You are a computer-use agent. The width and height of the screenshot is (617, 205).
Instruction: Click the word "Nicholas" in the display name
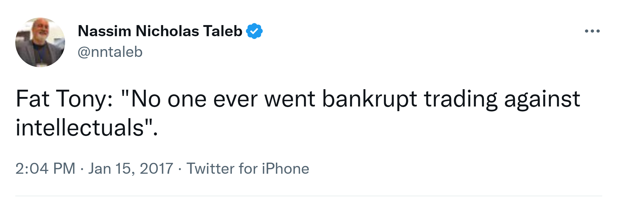pos(167,31)
